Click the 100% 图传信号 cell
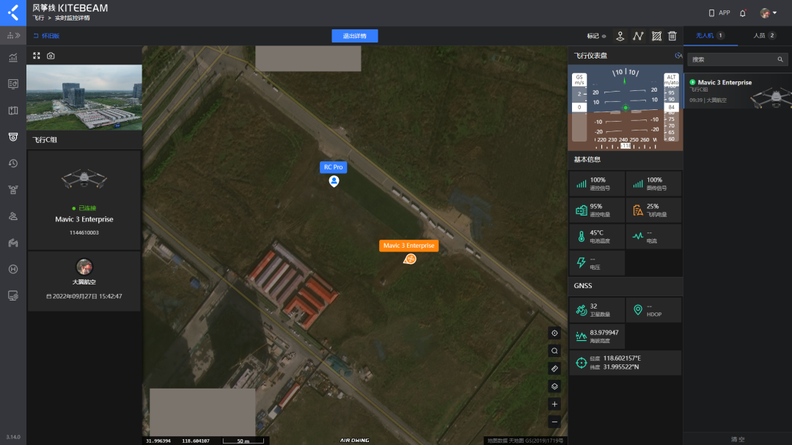The height and width of the screenshot is (445, 792). tap(653, 184)
